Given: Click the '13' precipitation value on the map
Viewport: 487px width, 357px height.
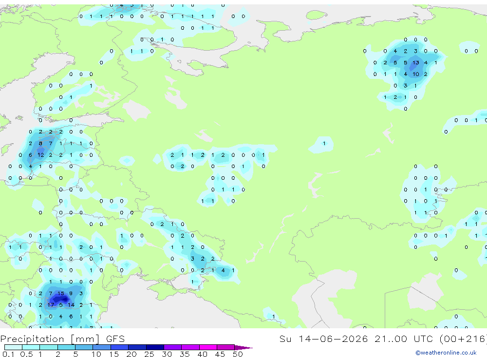Looking at the screenshot, I should [x=415, y=63].
